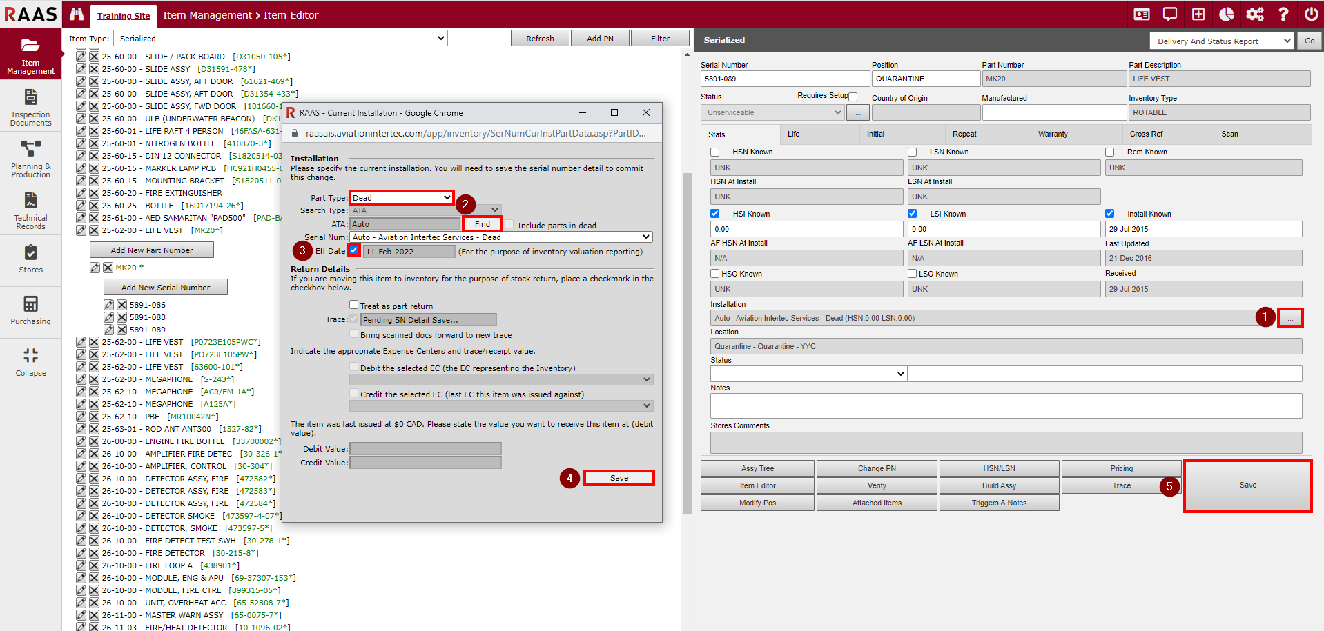Open the Part Type dropdown
Image resolution: width=1324 pixels, height=631 pixels.
[x=401, y=198]
